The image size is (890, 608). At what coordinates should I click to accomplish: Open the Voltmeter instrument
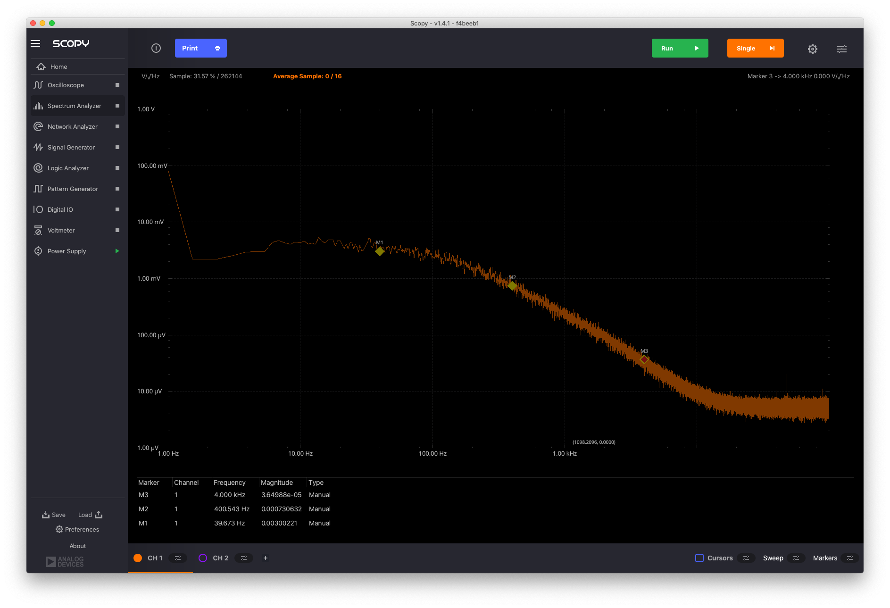point(78,230)
